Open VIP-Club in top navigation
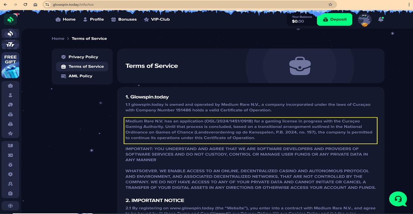Viewport: 413px width, 214px height. pyautogui.click(x=157, y=20)
